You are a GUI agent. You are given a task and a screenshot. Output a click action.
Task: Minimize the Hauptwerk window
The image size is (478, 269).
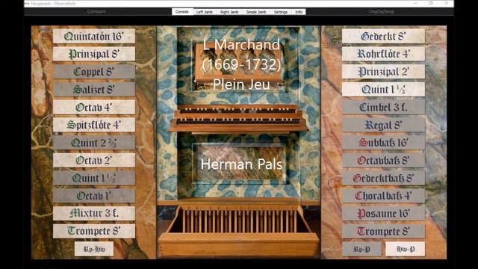coord(416,3)
